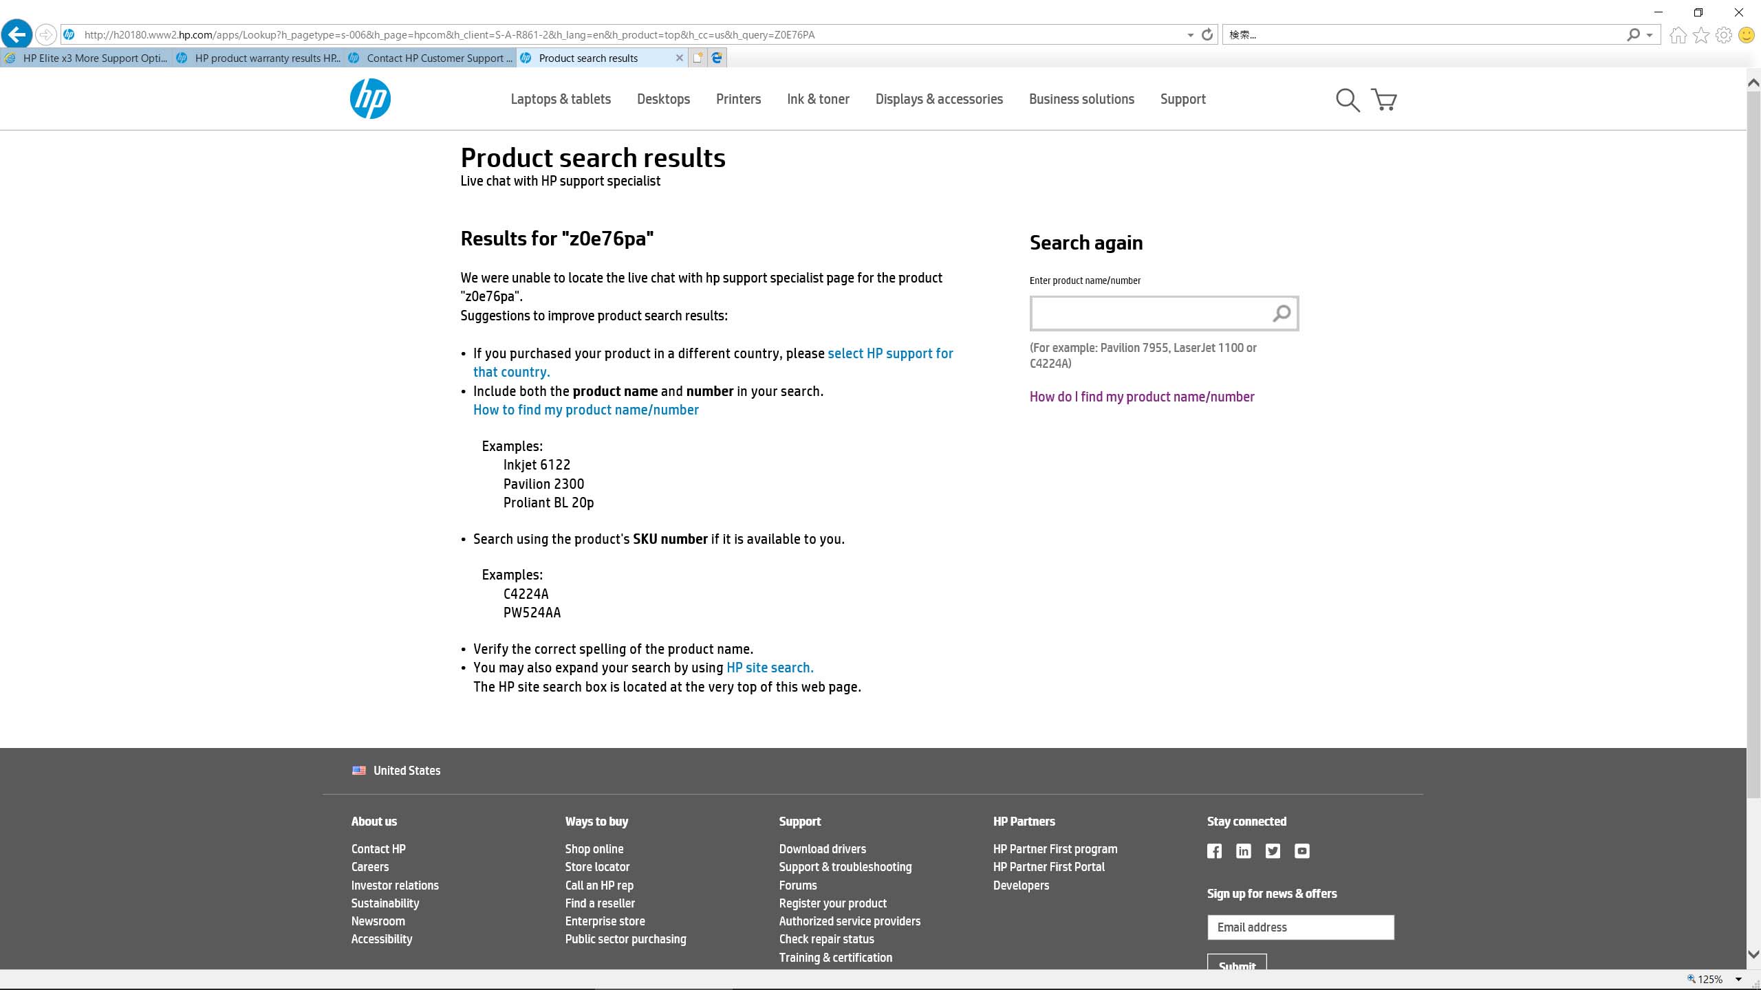
Task: Click the zoom level magnifier in status bar
Action: [1692, 979]
